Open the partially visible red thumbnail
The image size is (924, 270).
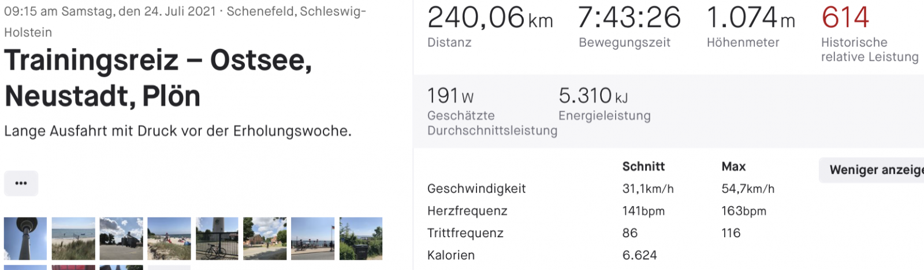(73, 267)
